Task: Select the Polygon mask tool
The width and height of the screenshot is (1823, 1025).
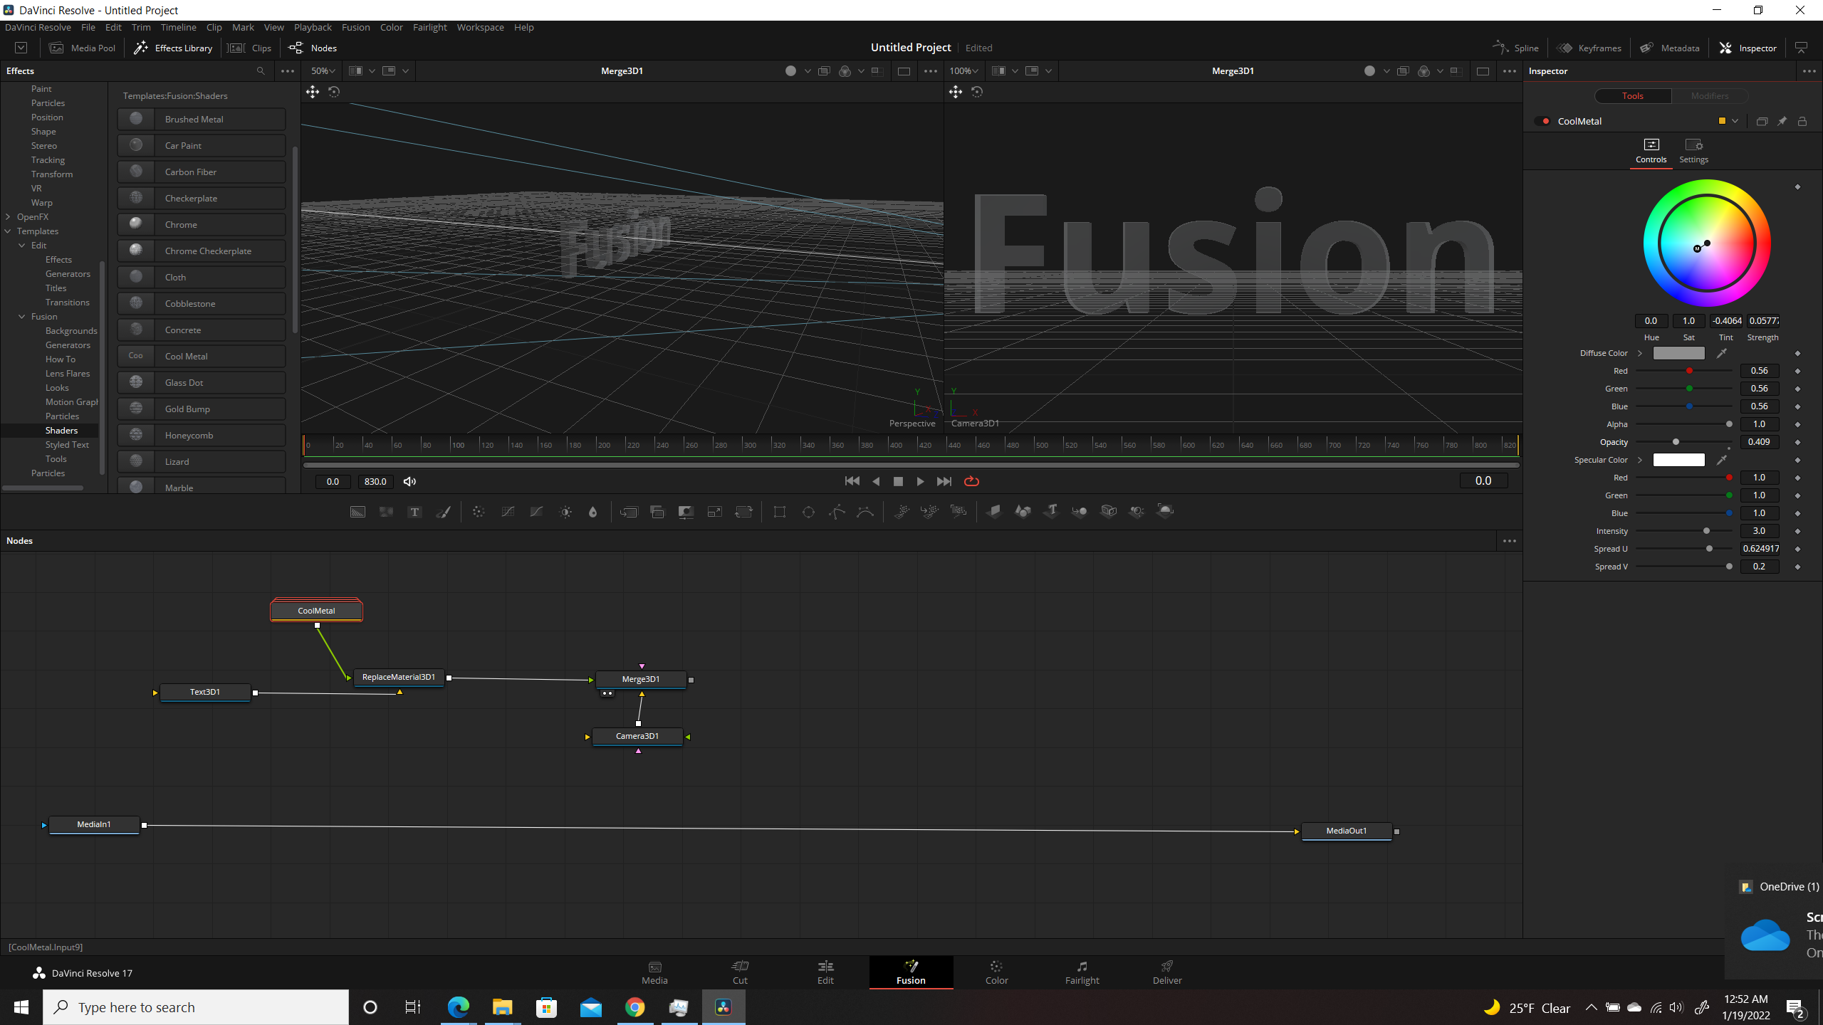Action: 837,512
